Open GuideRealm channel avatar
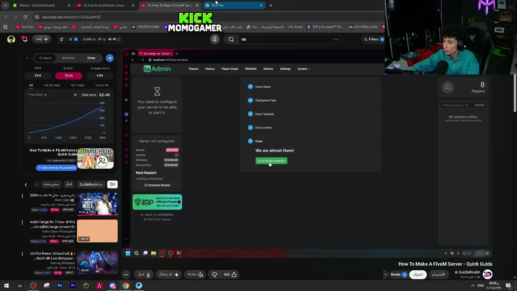517x291 pixels. [488, 274]
